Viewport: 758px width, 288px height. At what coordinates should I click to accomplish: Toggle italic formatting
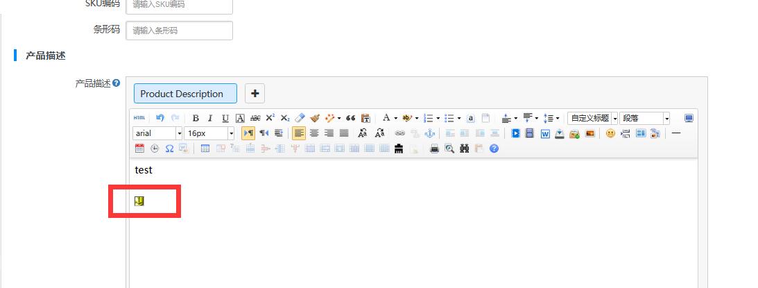210,118
